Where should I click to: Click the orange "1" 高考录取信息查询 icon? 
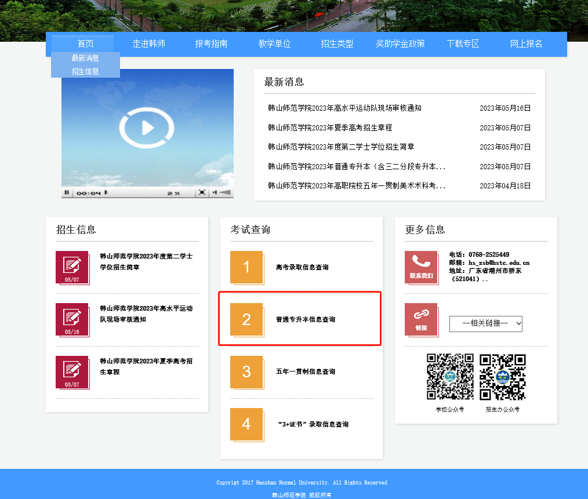click(x=247, y=267)
